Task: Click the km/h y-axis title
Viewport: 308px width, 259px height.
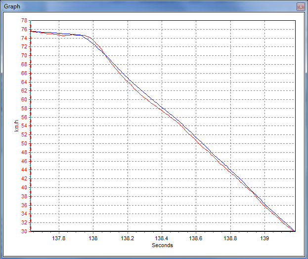Action: point(17,126)
